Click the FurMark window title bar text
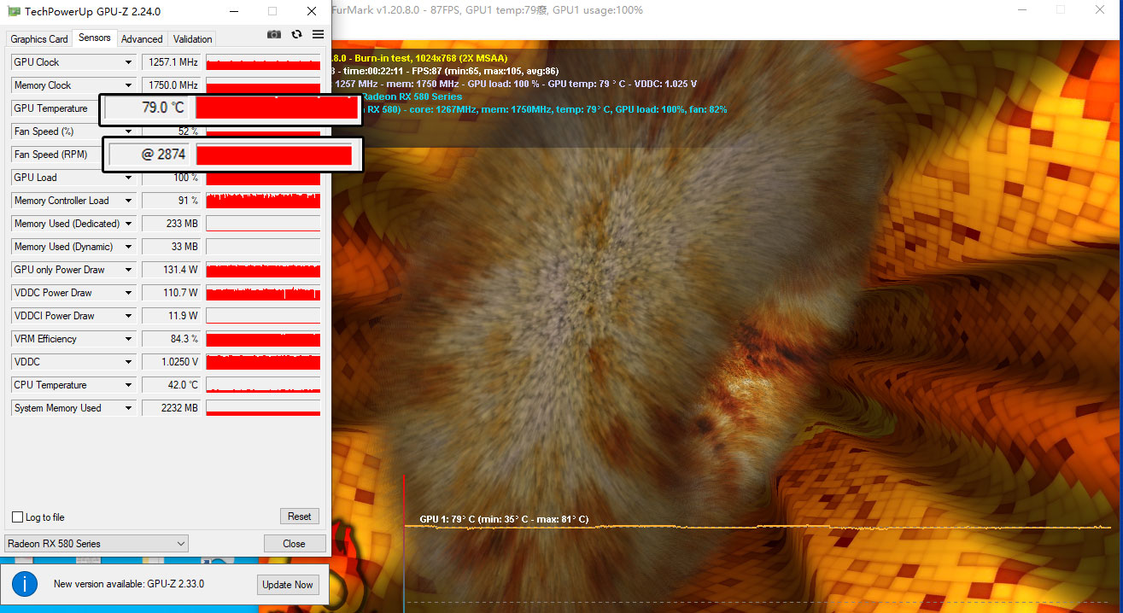The image size is (1123, 613). tap(487, 10)
